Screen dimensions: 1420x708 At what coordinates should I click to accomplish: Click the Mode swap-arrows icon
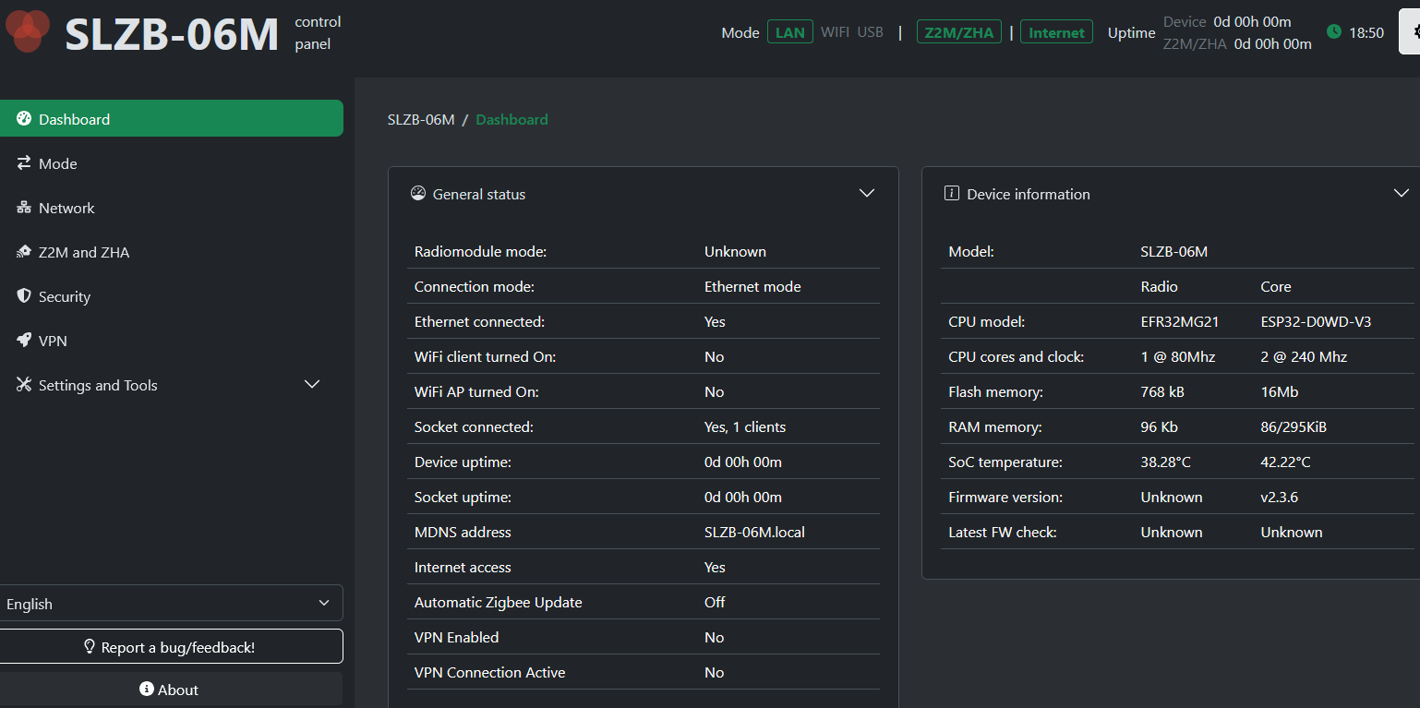(x=24, y=163)
